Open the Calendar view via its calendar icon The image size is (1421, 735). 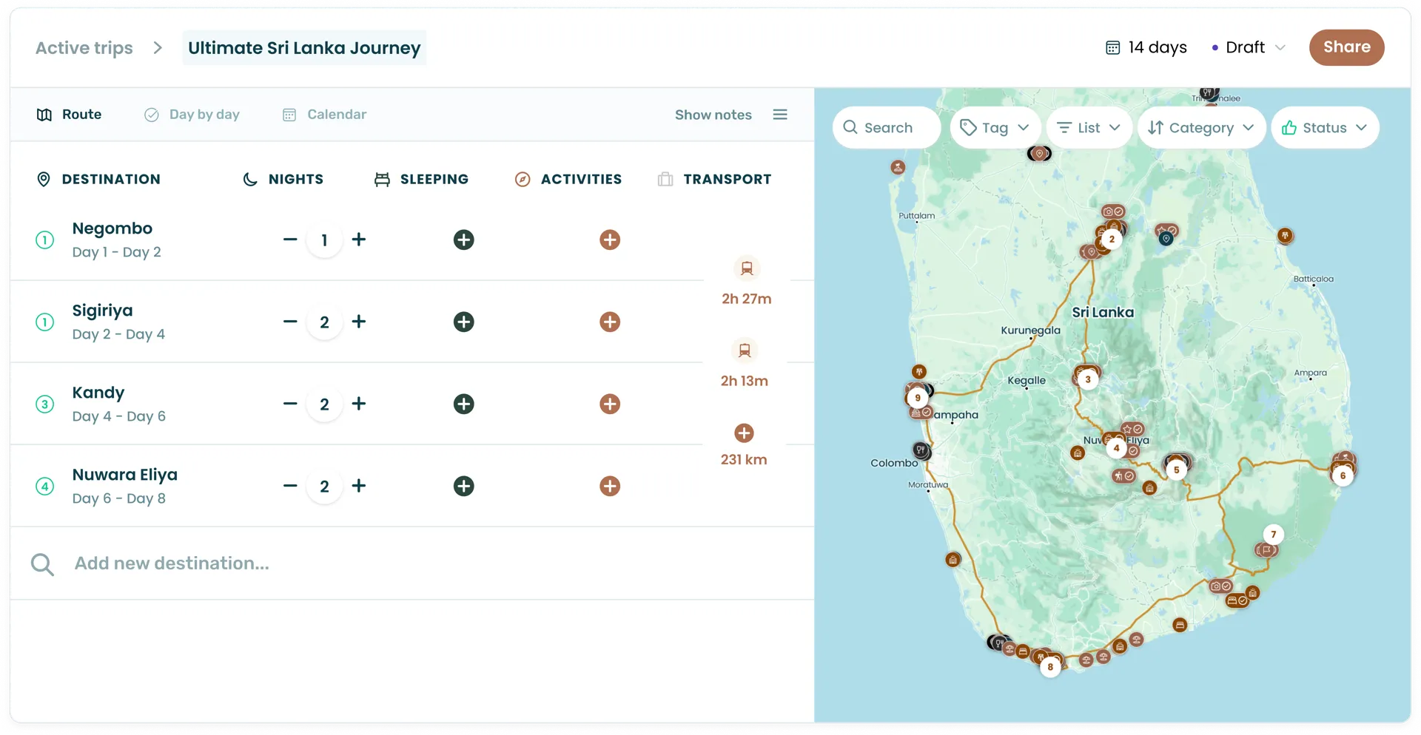click(x=289, y=115)
